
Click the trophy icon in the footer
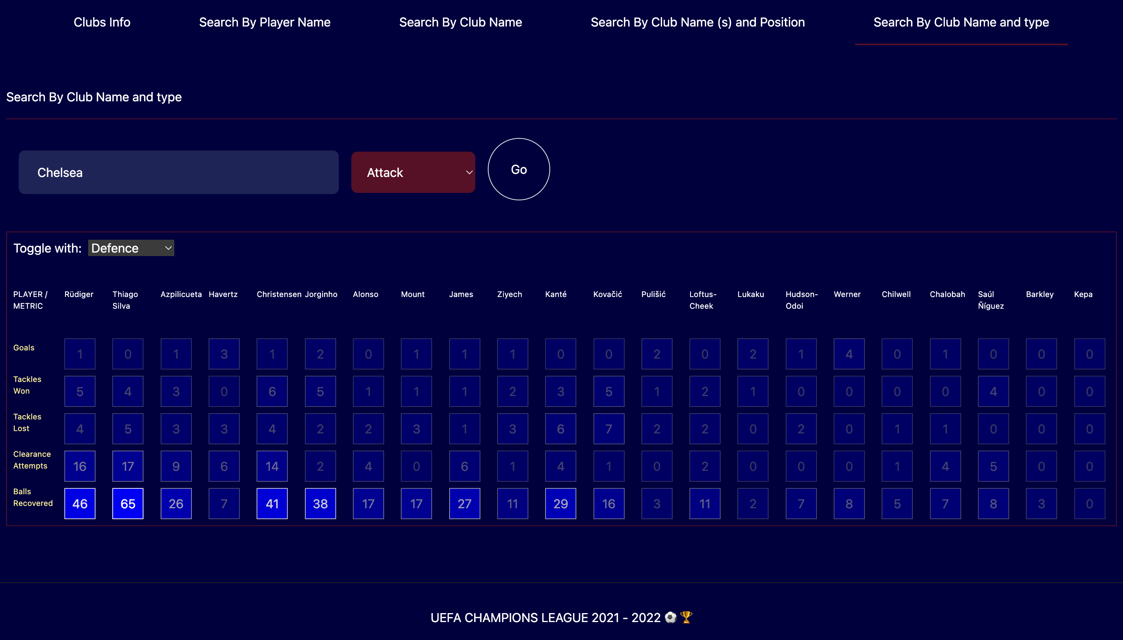click(686, 617)
